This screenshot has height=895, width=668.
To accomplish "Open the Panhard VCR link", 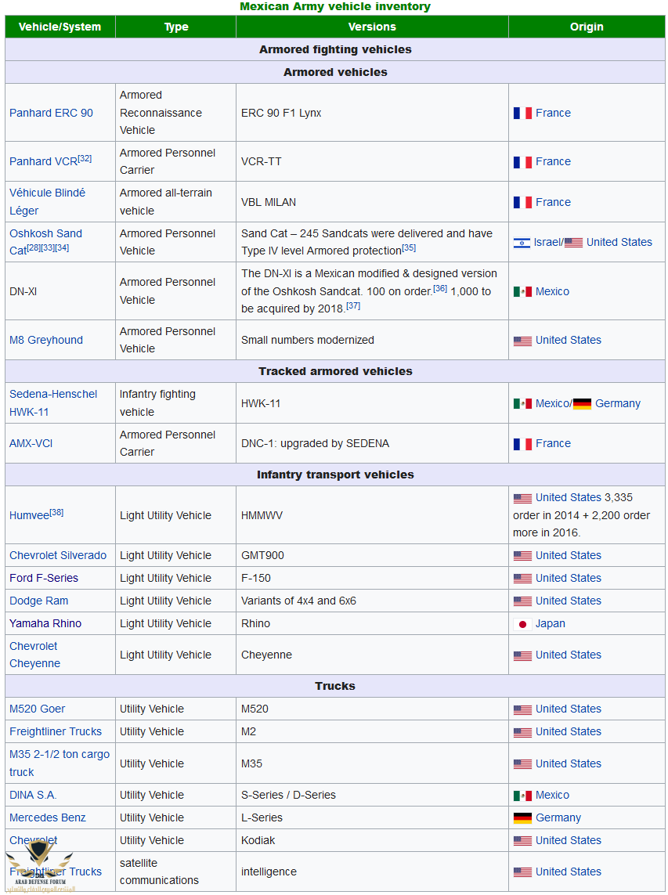I will pos(43,162).
